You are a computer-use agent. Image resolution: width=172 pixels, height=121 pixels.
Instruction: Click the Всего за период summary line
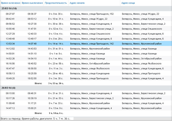coord(36,119)
